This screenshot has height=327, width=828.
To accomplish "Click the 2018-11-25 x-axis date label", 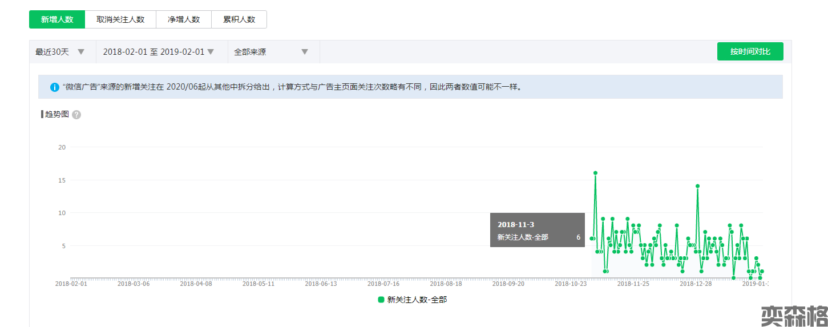I will pyautogui.click(x=633, y=284).
